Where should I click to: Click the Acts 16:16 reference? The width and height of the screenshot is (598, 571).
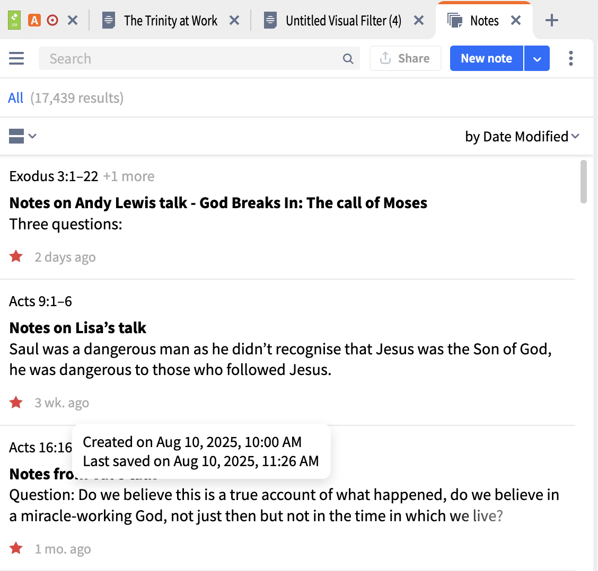(40, 447)
